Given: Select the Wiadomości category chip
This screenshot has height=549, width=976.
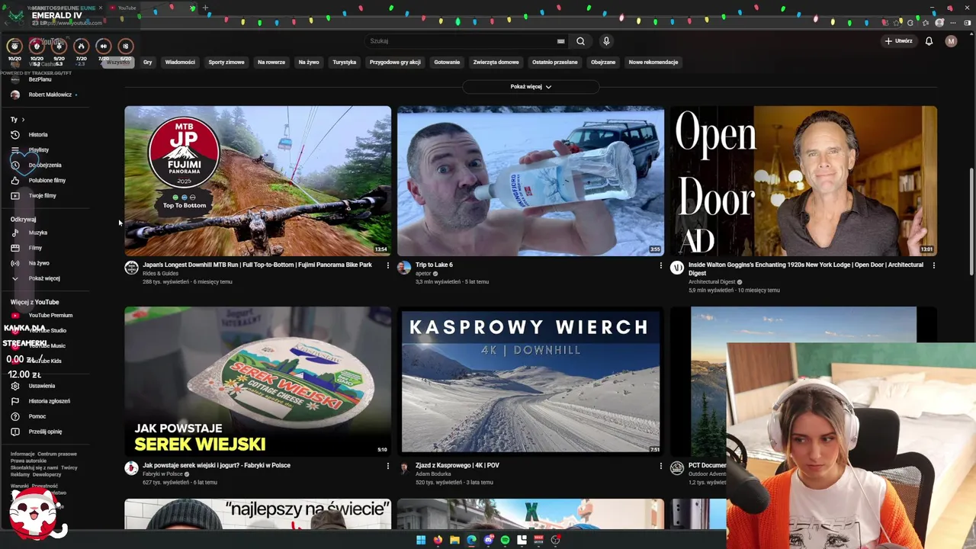Looking at the screenshot, I should 180,63.
